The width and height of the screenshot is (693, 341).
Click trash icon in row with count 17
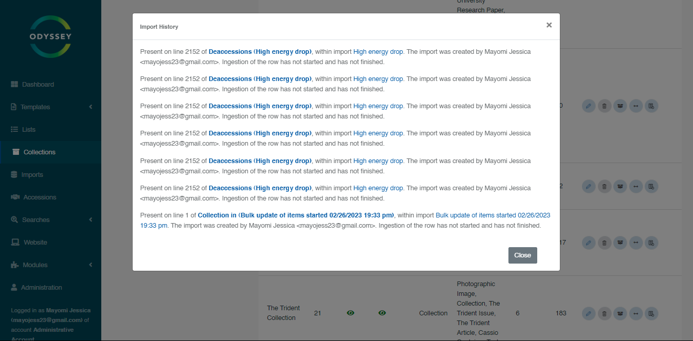[x=605, y=243]
